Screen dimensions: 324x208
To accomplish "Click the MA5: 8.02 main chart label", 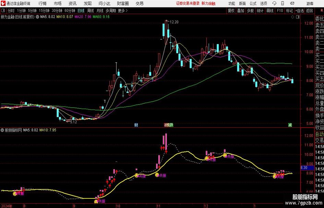I will click(x=48, y=17).
